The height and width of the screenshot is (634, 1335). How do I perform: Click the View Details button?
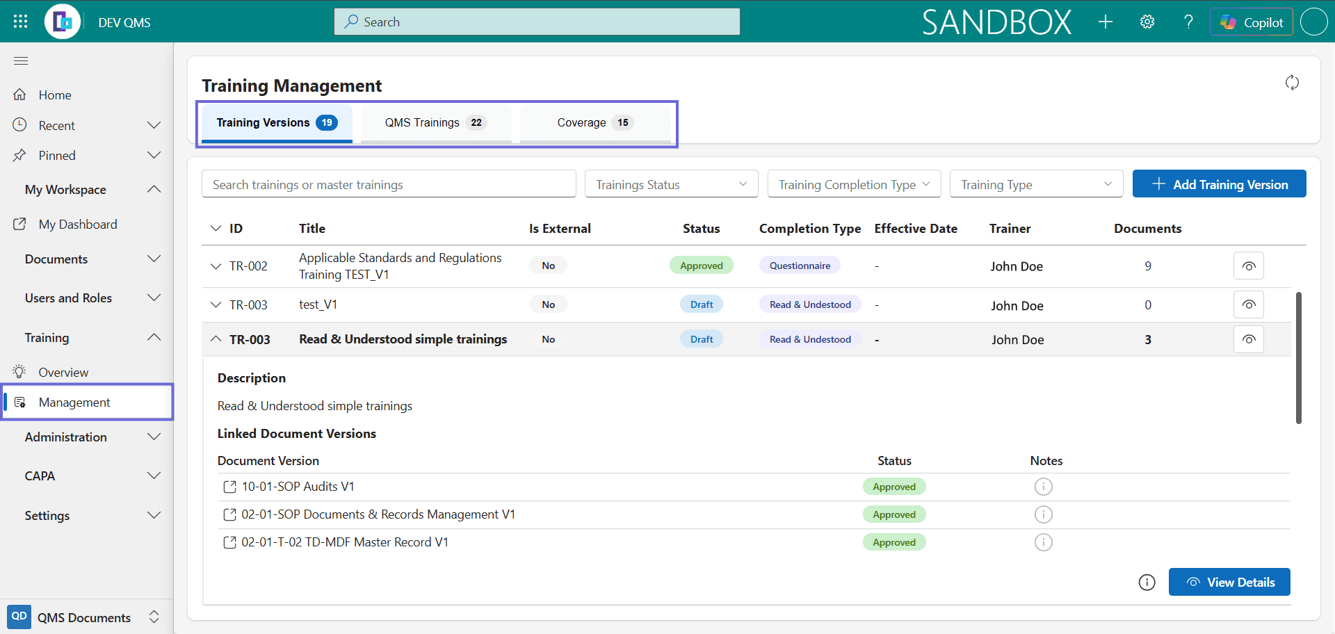1229,582
